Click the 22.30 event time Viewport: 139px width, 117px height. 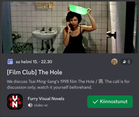tap(46, 62)
